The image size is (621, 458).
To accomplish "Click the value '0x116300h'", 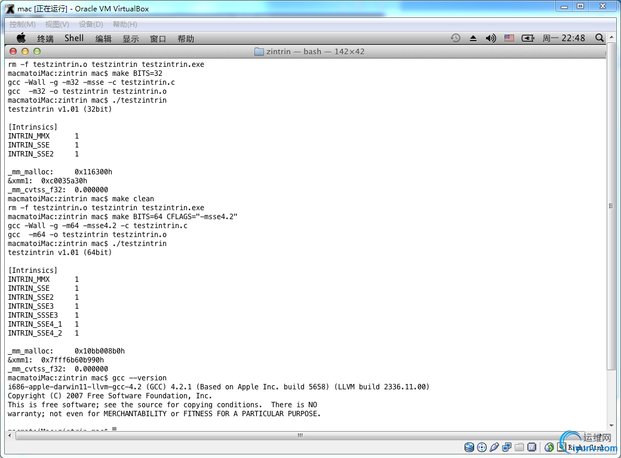I will [93, 172].
